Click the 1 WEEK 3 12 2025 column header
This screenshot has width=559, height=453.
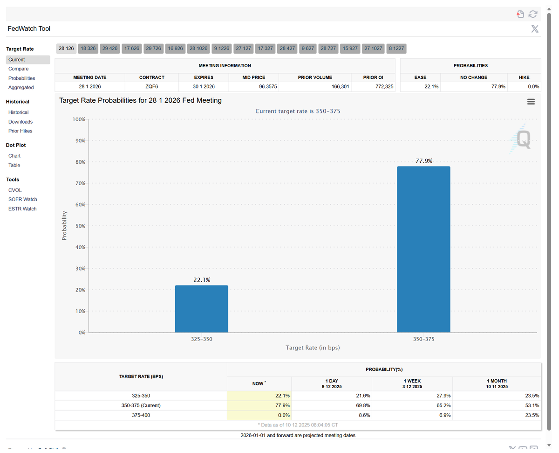click(412, 384)
